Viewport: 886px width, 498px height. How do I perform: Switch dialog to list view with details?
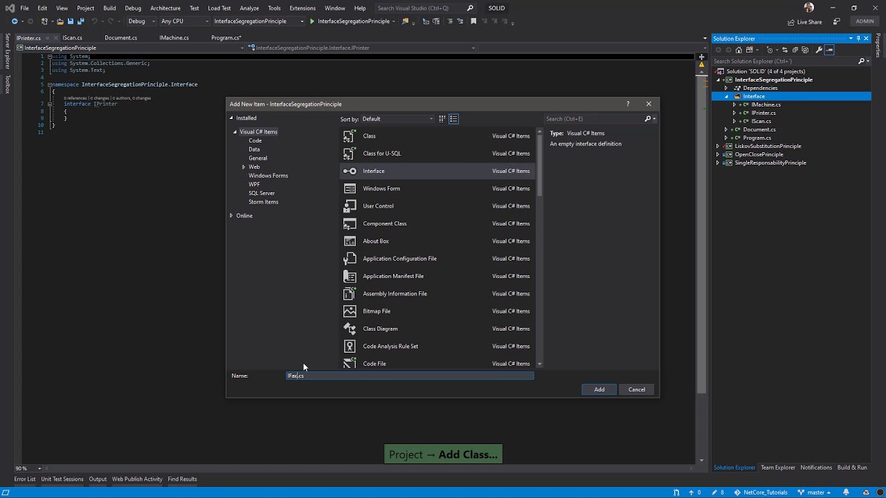453,119
